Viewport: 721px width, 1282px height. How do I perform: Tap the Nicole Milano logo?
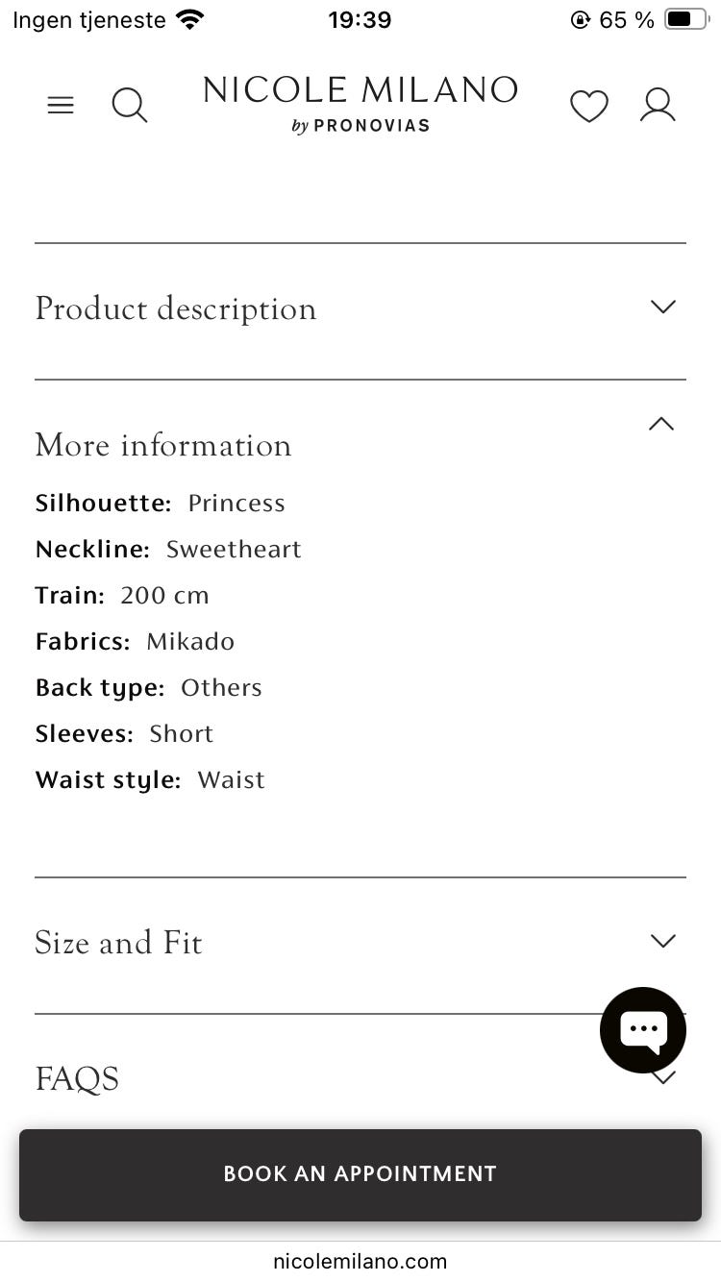click(360, 103)
